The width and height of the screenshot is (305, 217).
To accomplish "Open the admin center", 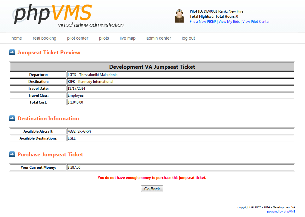I will [159, 38].
